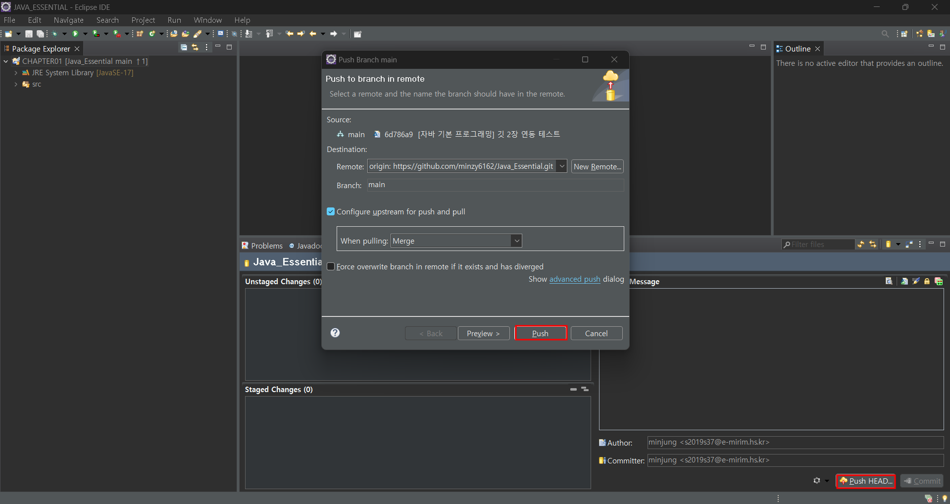Image resolution: width=950 pixels, height=504 pixels.
Task: Click the Committer text field
Action: click(796, 460)
